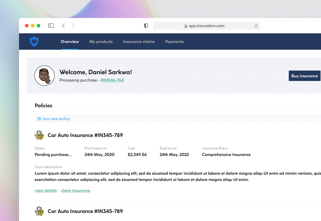The width and height of the screenshot is (321, 221).
Task: Click the InsureDem shield logo
Action: click(34, 42)
